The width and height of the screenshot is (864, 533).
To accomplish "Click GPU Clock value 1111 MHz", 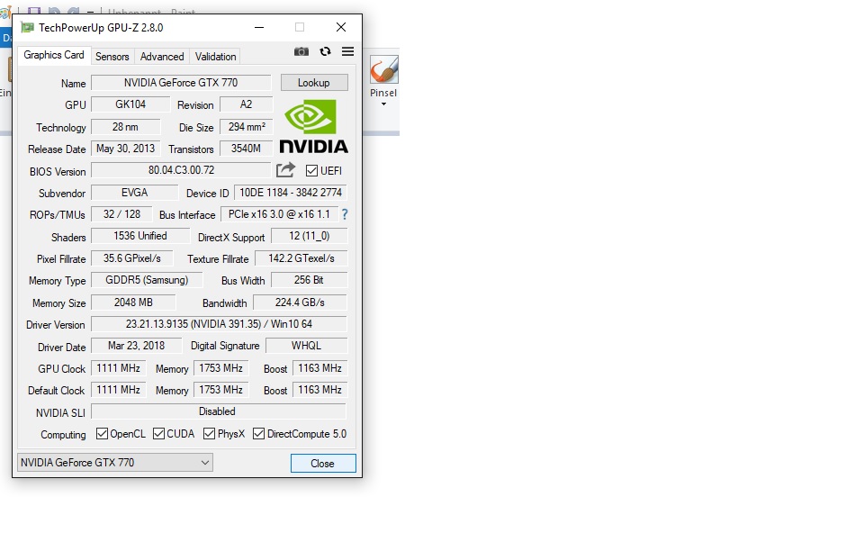I will point(119,367).
